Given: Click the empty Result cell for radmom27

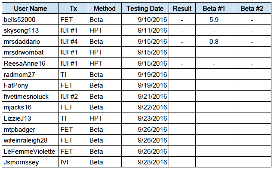Looking at the screenshot, I should [182, 74].
